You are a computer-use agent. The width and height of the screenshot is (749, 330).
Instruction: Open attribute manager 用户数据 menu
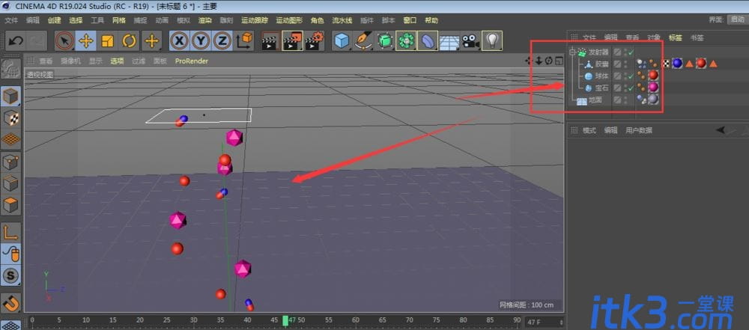pyautogui.click(x=639, y=130)
